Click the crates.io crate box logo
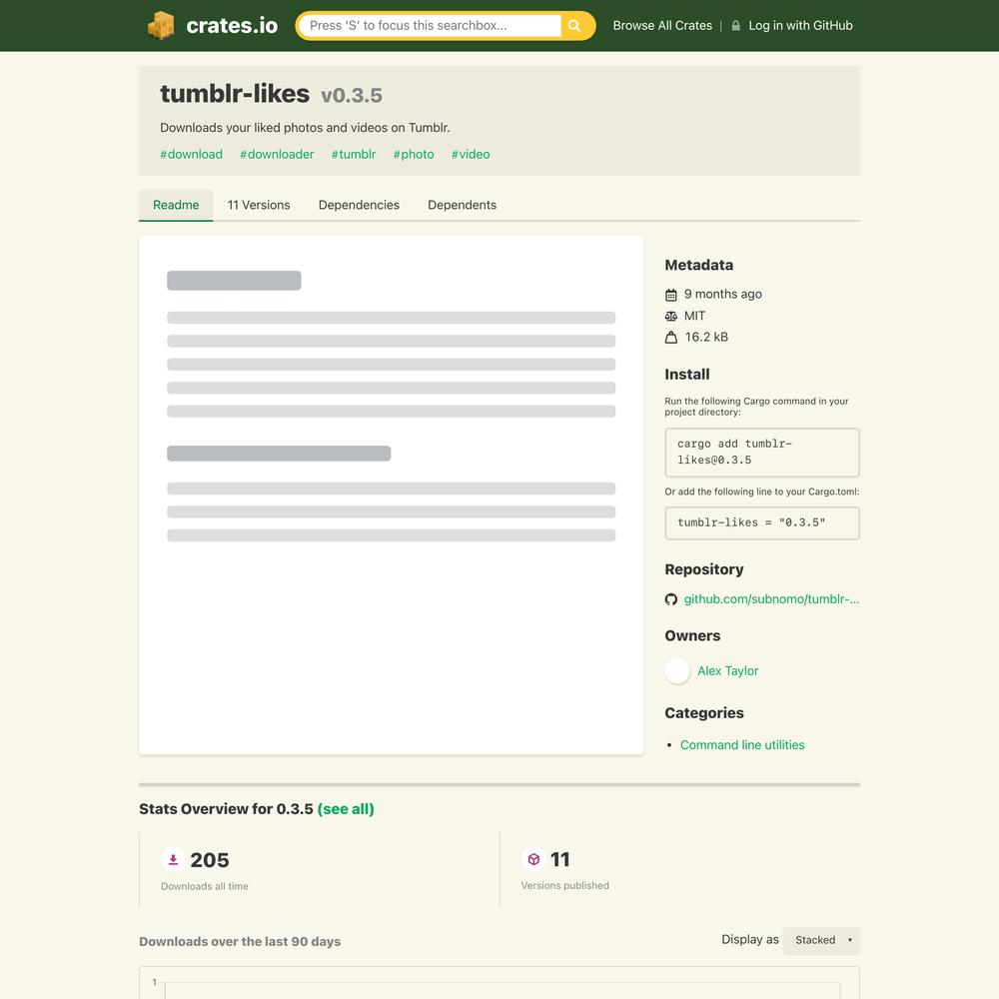Image resolution: width=999 pixels, height=999 pixels. click(x=161, y=26)
